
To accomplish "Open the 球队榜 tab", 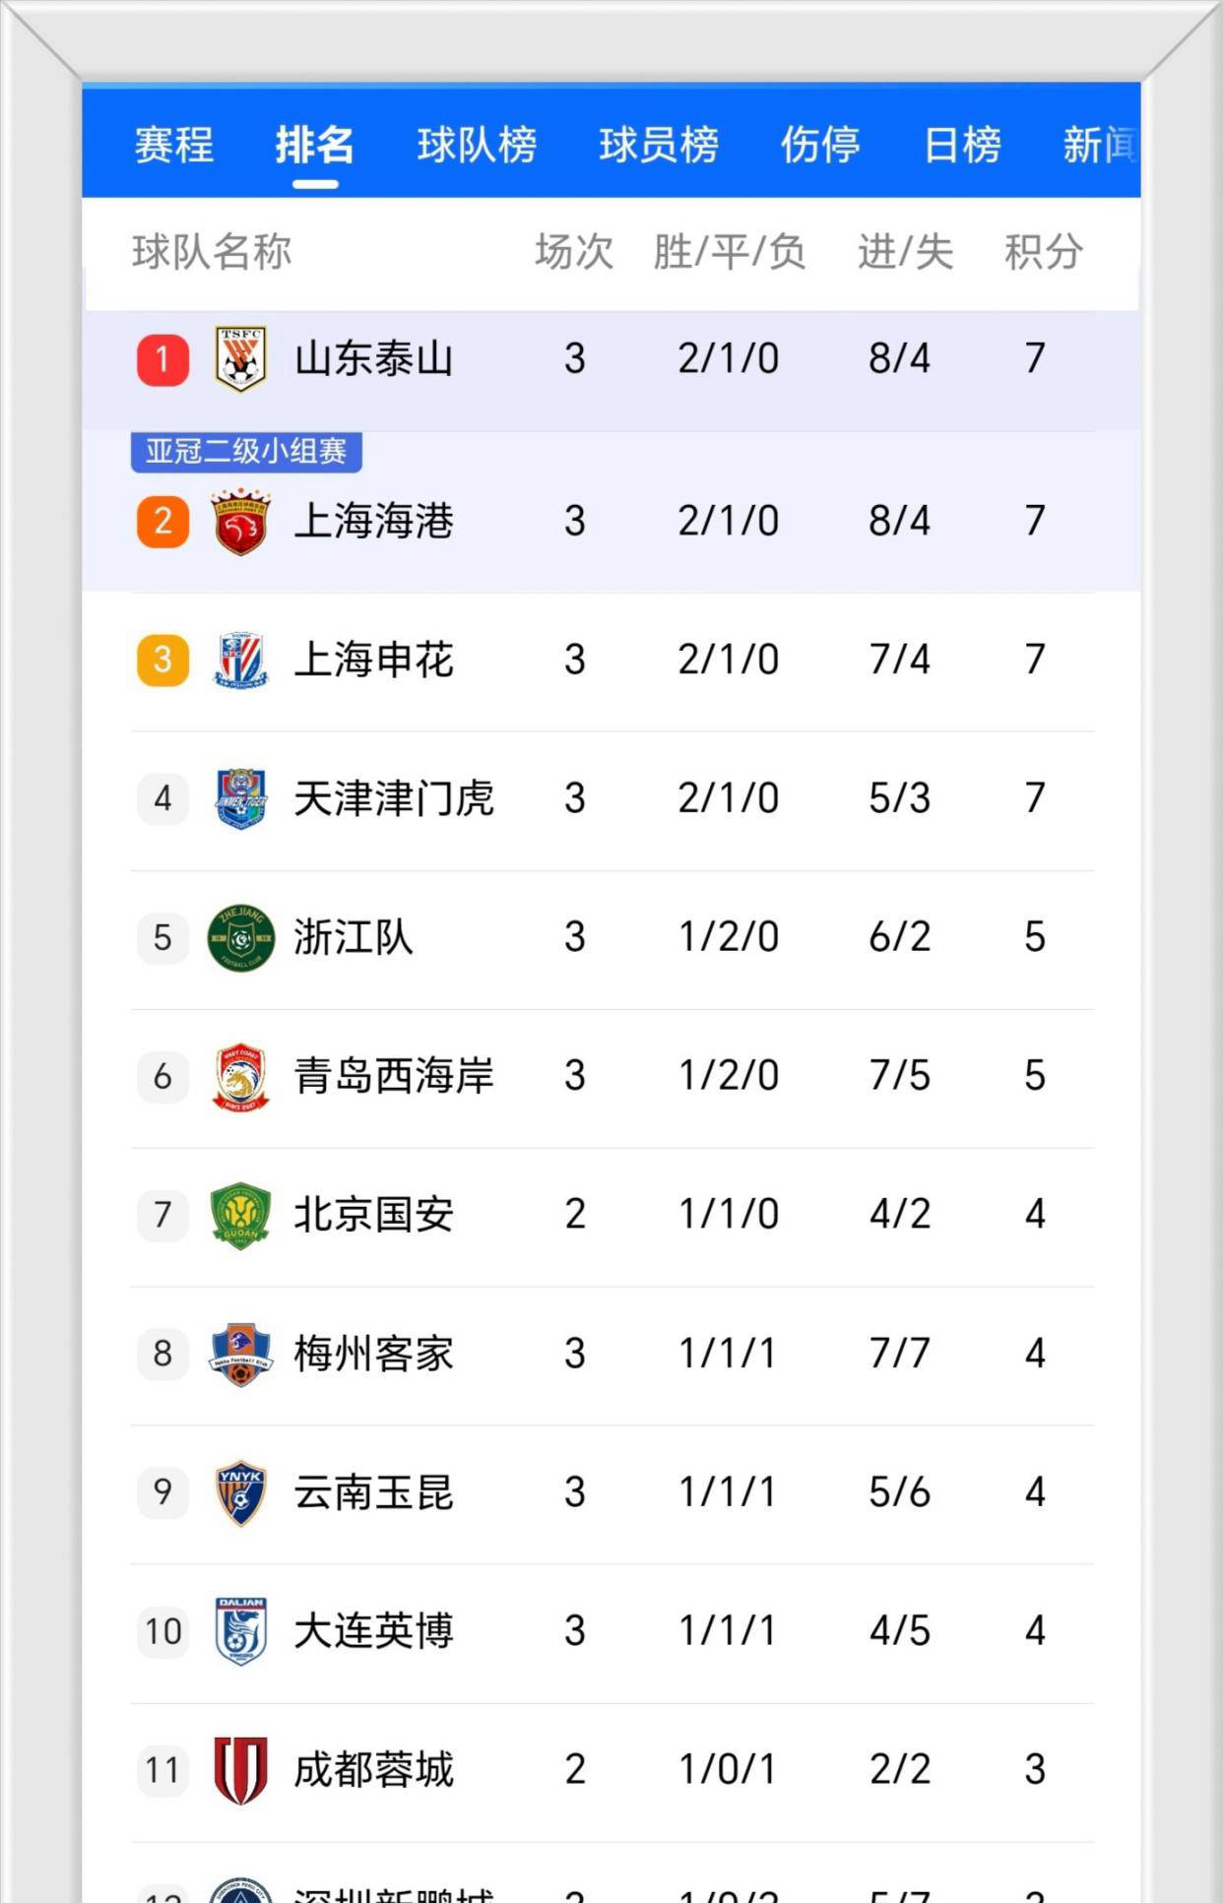I will coord(477,146).
